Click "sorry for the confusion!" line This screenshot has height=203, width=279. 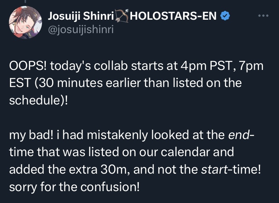click(74, 186)
